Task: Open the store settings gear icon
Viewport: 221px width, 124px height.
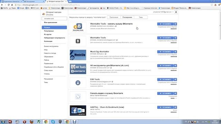Action: 176,12
